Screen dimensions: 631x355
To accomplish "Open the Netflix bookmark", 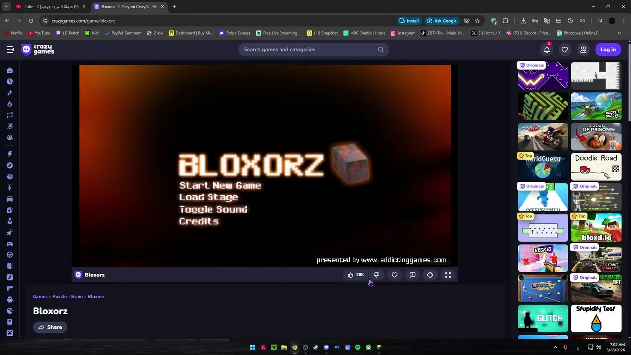I will [x=13, y=33].
